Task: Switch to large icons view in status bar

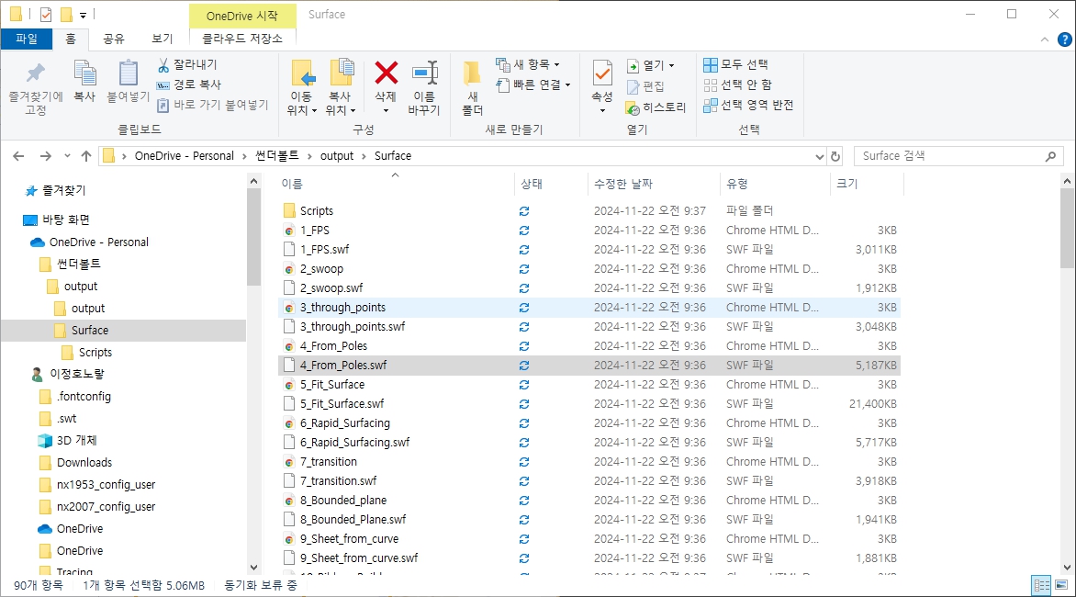Action: (1061, 585)
